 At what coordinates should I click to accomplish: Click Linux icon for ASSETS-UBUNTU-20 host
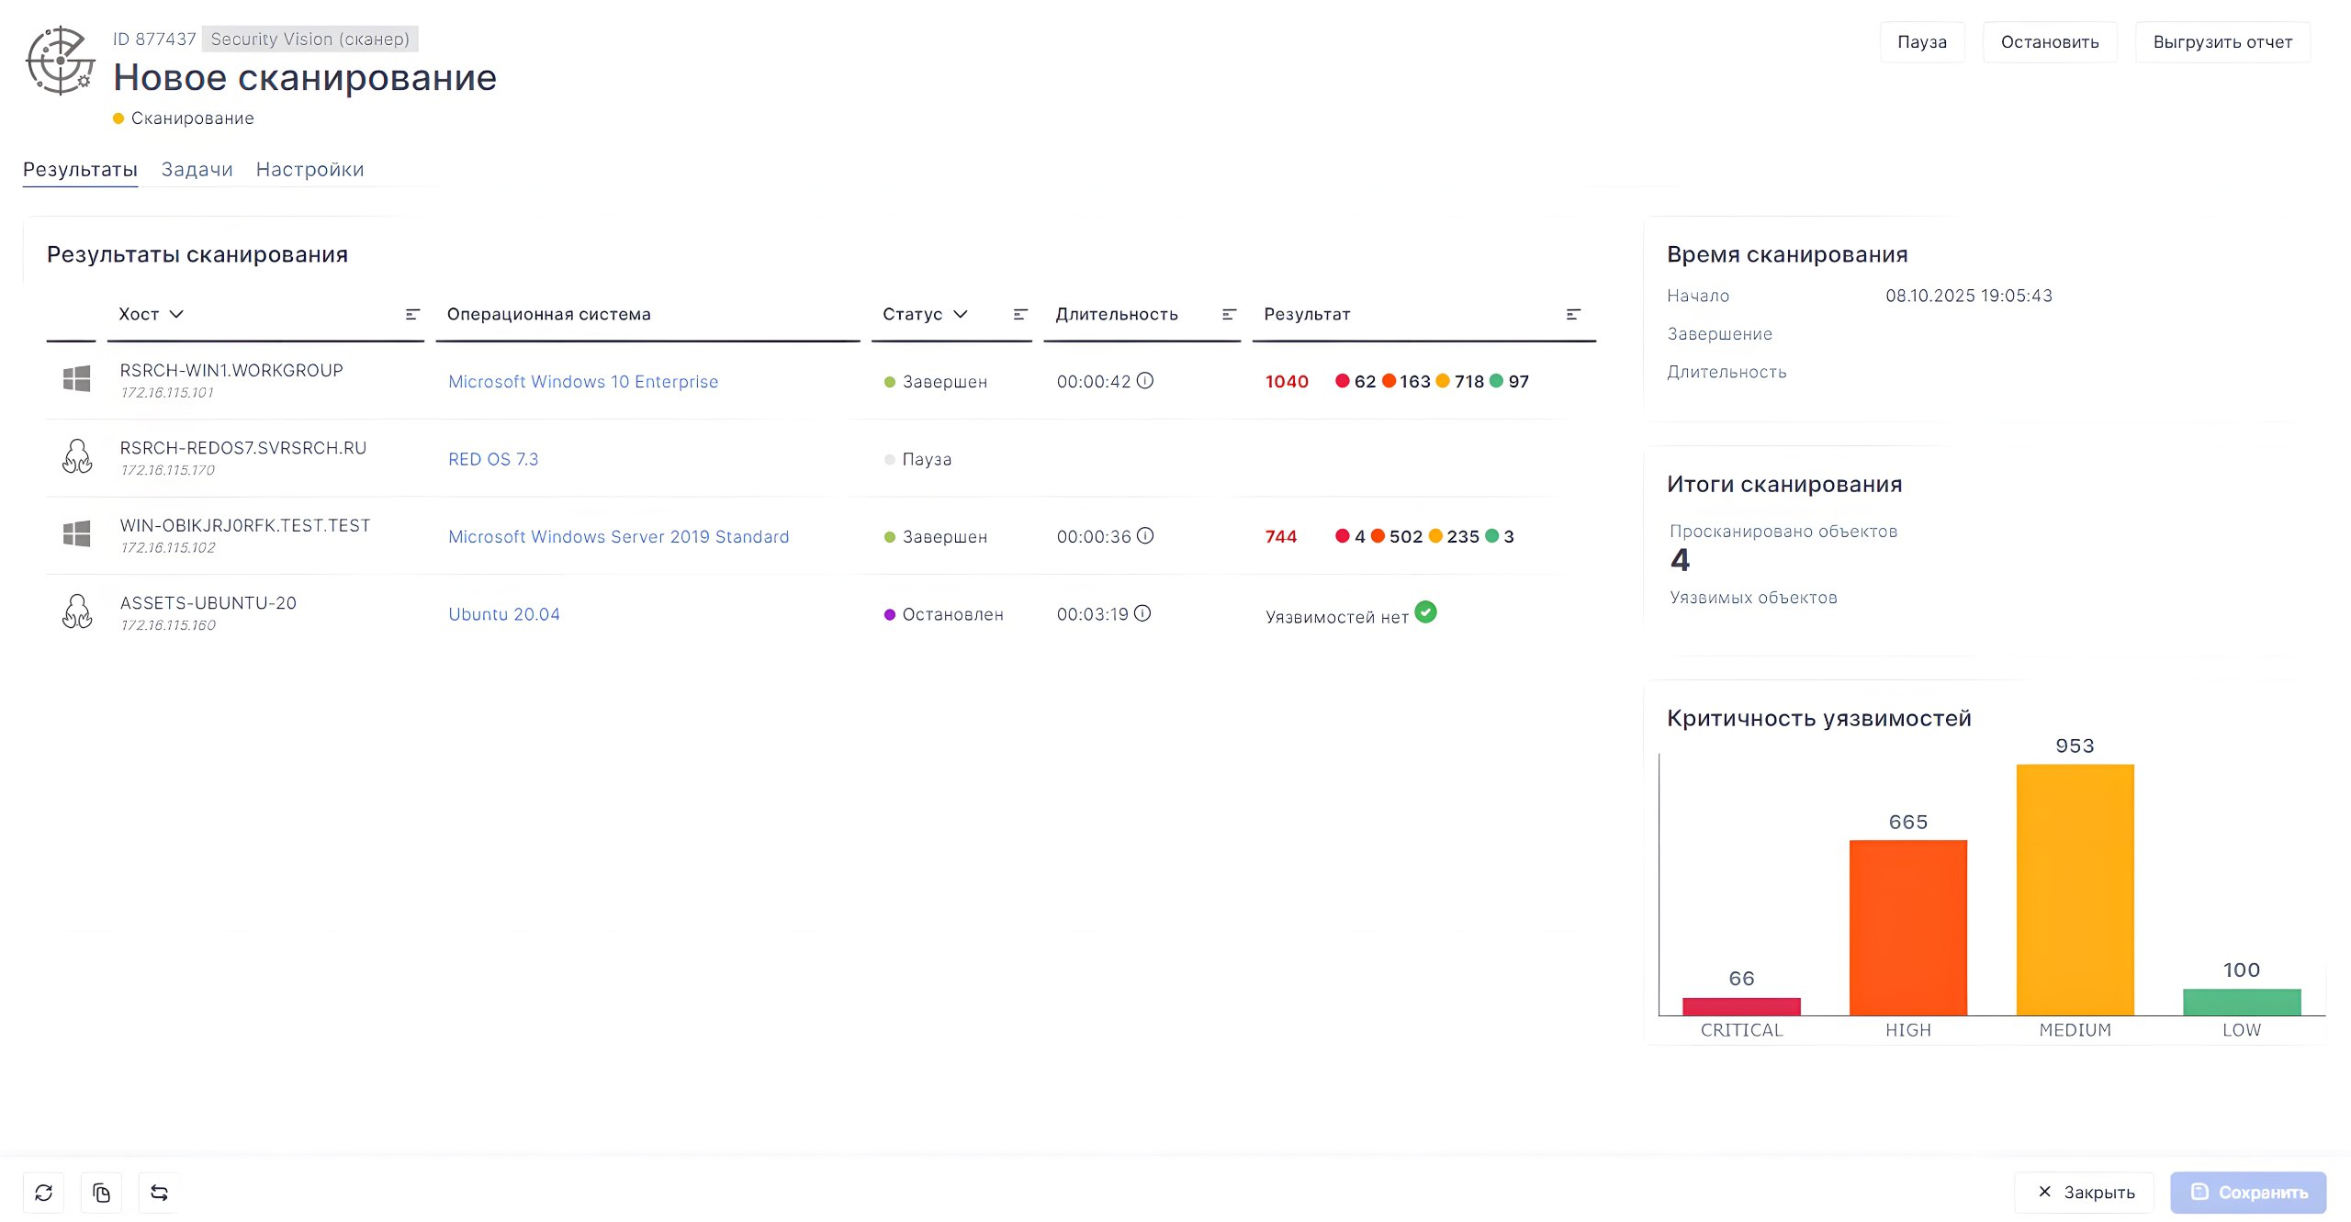(x=77, y=611)
